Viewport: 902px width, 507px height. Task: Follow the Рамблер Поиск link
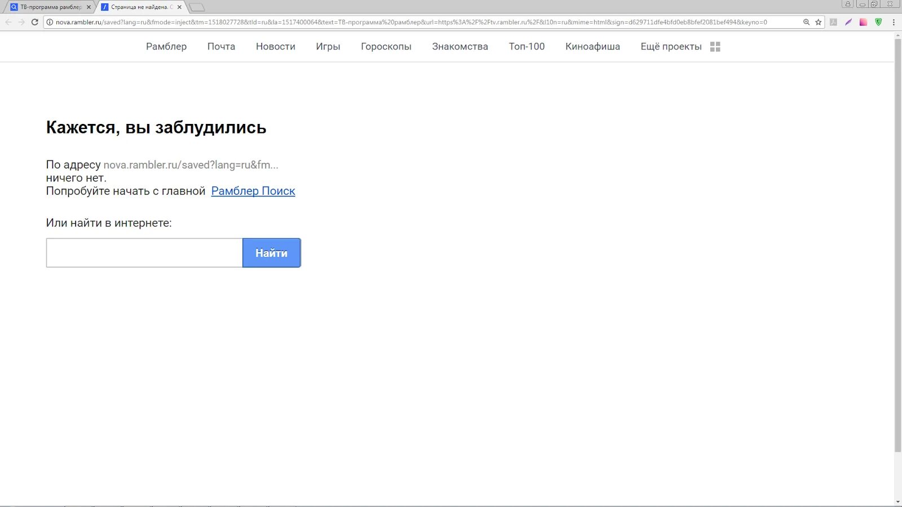pos(253,191)
